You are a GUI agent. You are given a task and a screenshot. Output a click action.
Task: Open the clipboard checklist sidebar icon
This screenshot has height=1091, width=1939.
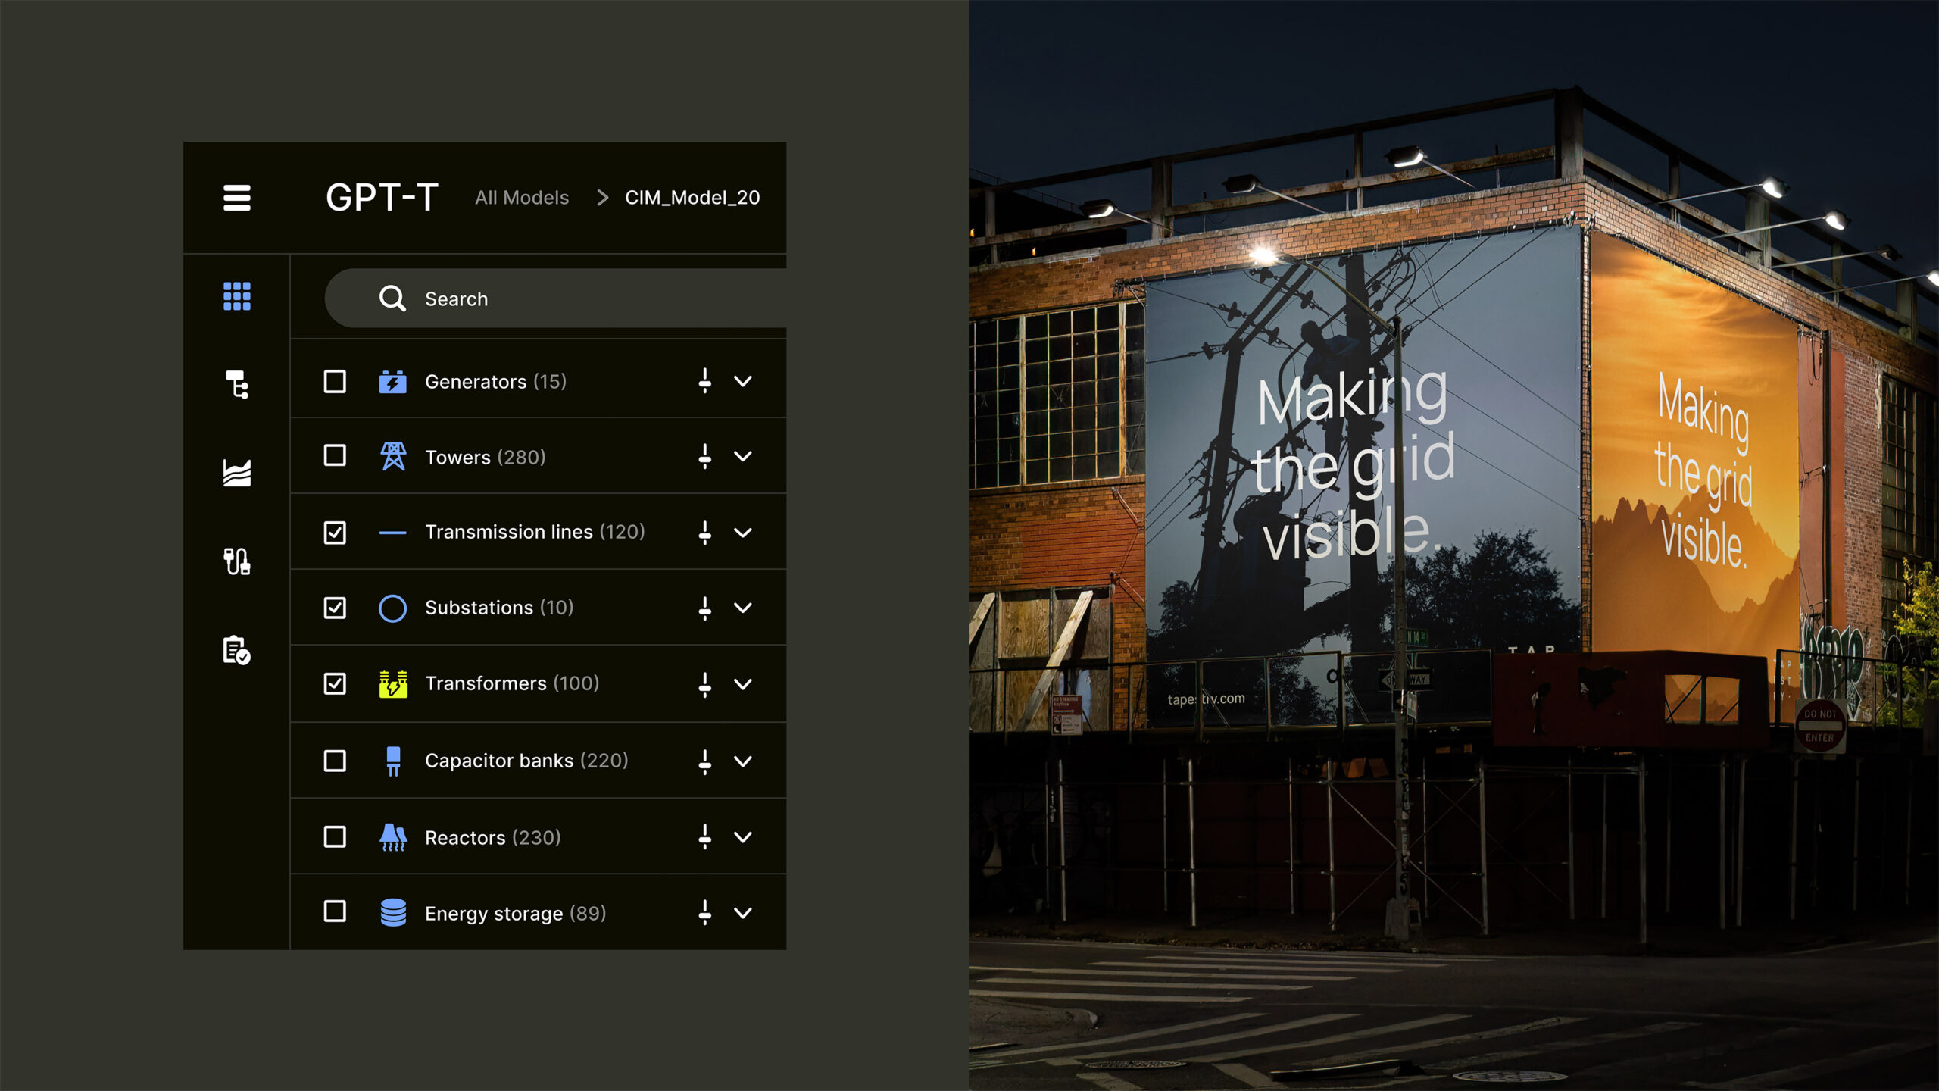coord(236,650)
